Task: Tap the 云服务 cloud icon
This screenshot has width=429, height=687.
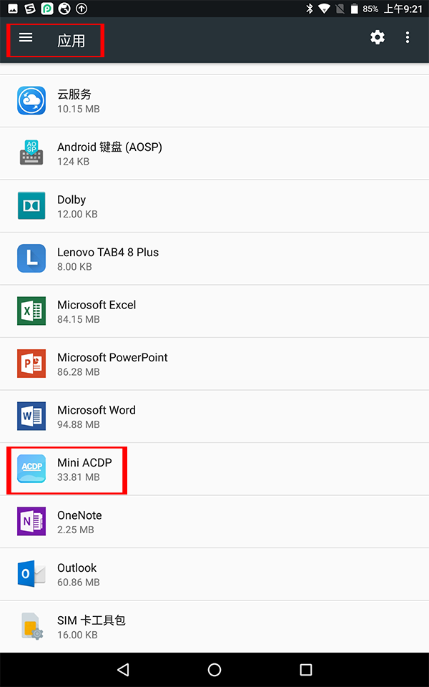Action: 31,101
